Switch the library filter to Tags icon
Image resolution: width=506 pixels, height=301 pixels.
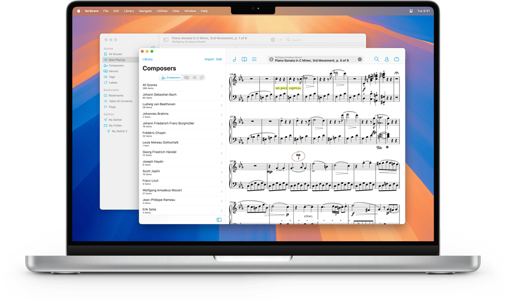(x=194, y=78)
